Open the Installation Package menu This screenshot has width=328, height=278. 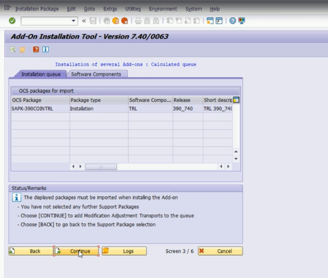36,9
